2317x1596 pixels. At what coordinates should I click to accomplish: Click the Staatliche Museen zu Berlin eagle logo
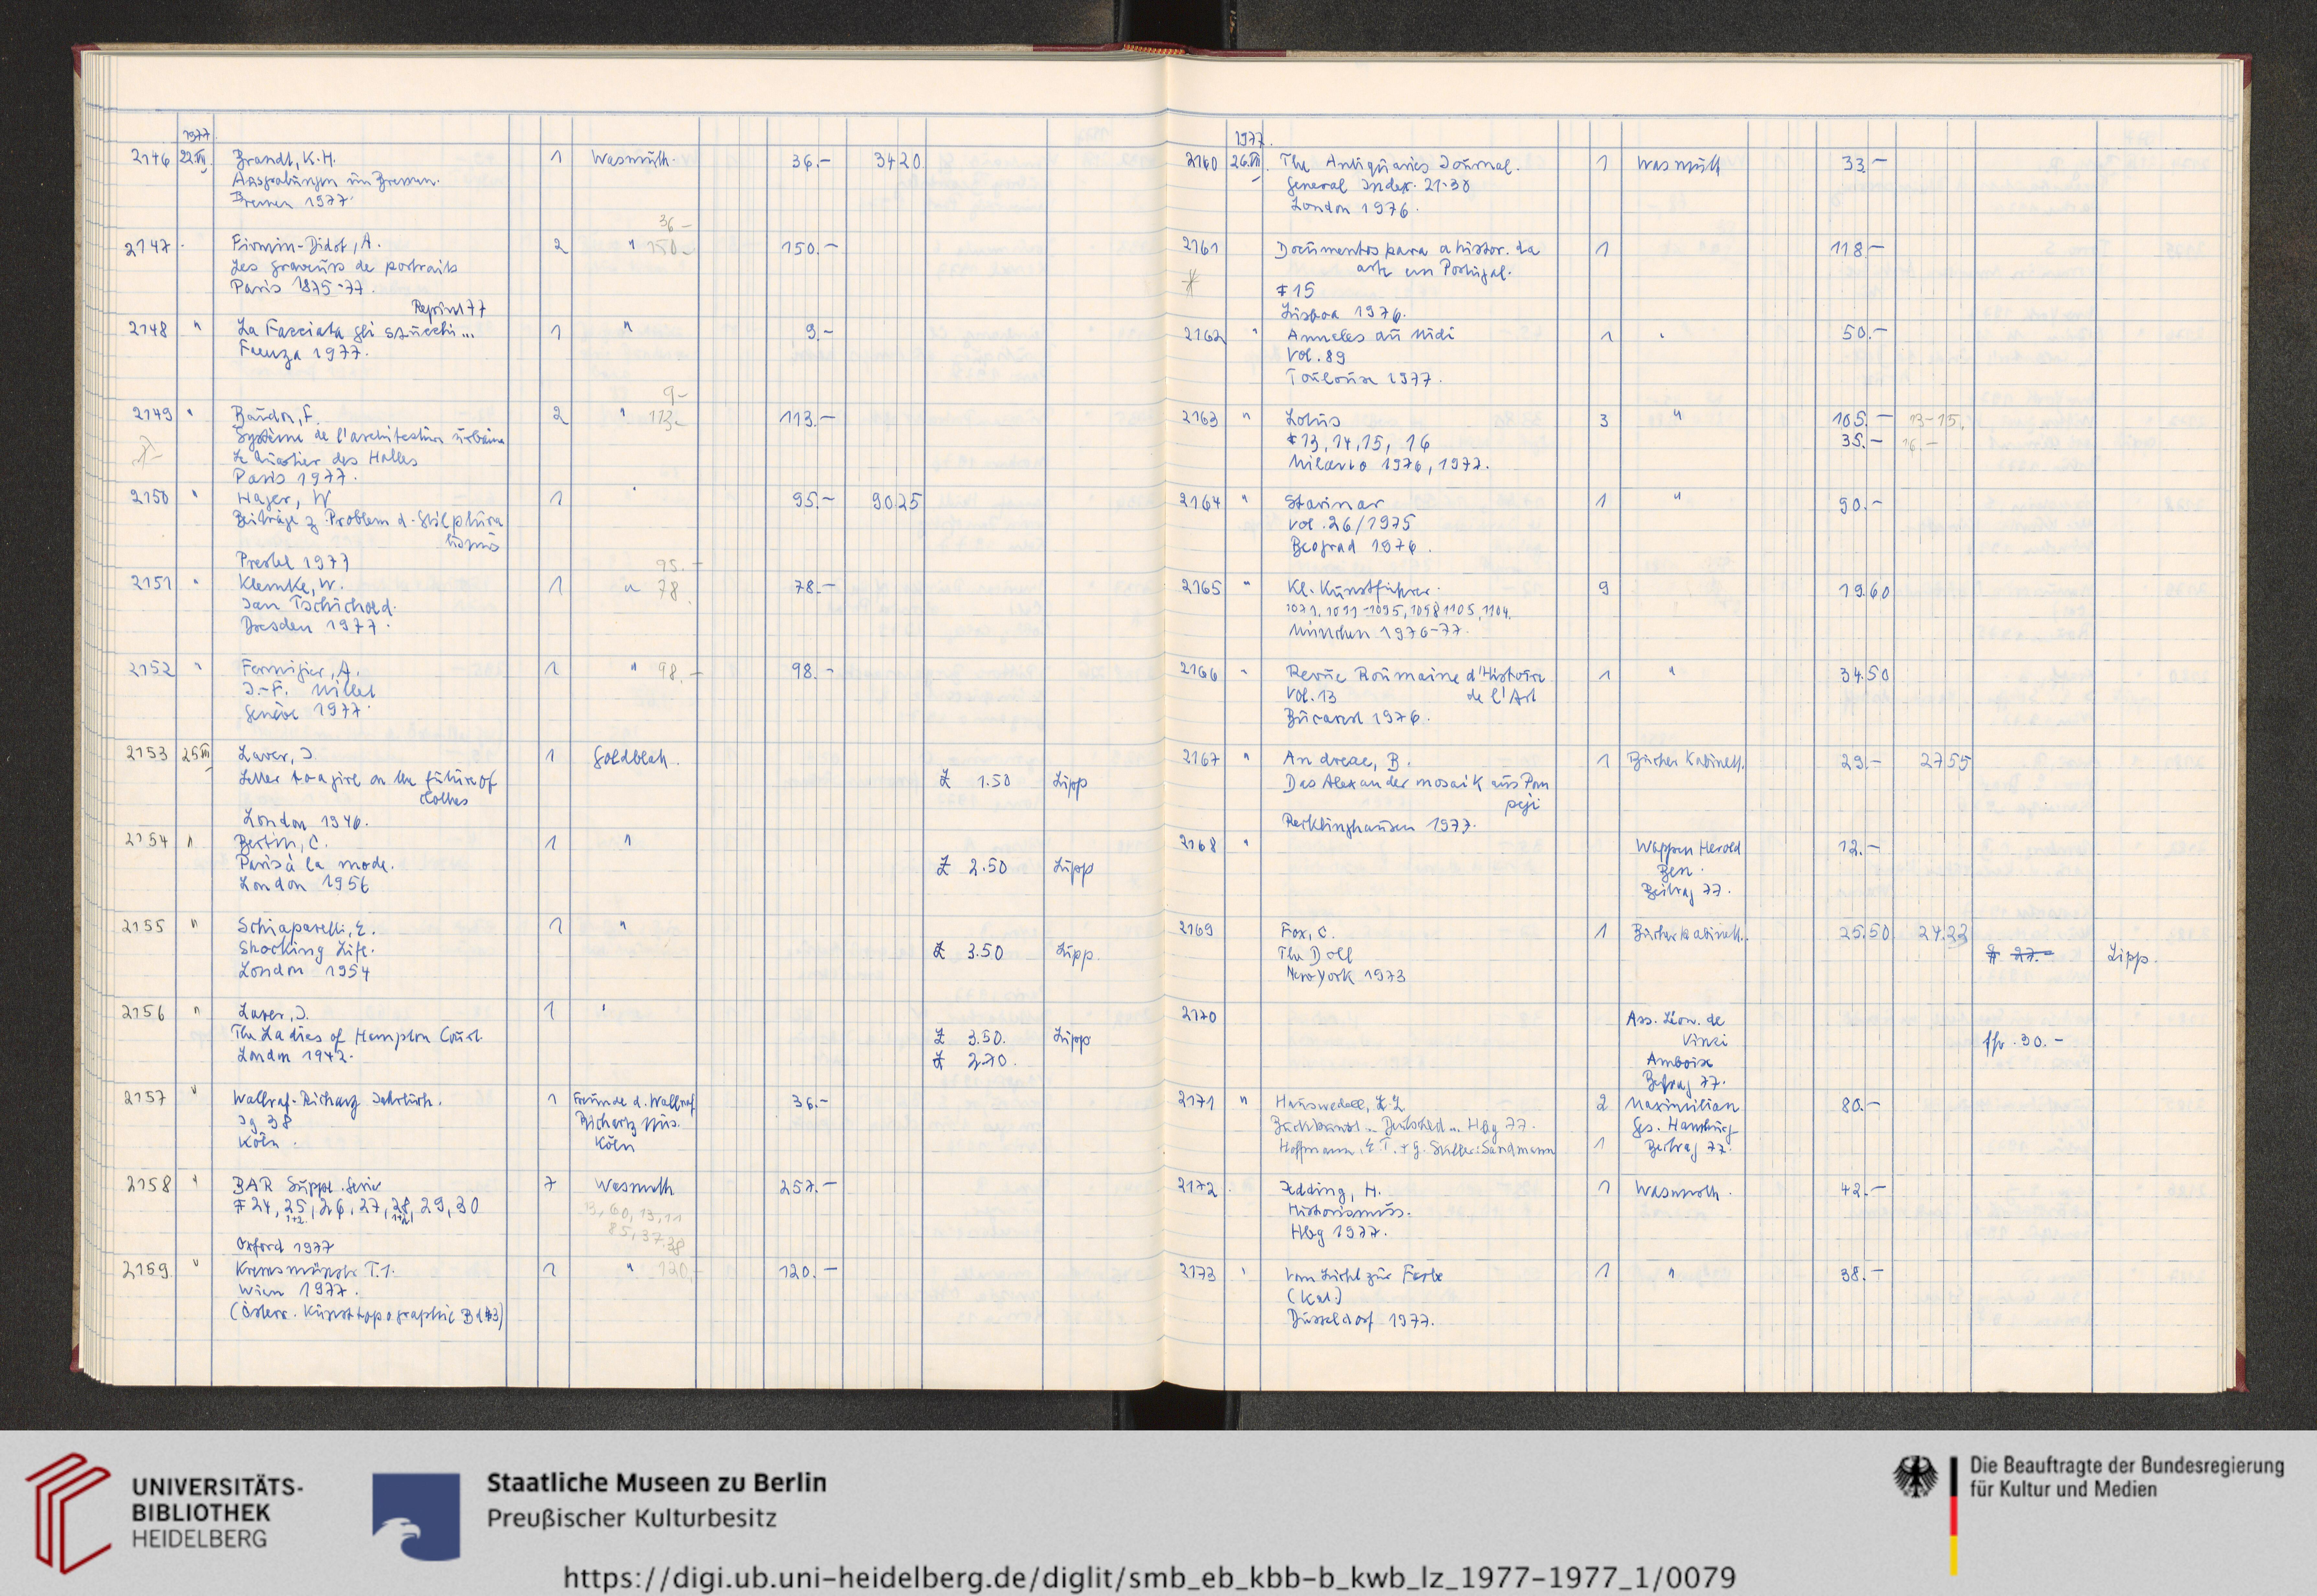click(x=416, y=1516)
